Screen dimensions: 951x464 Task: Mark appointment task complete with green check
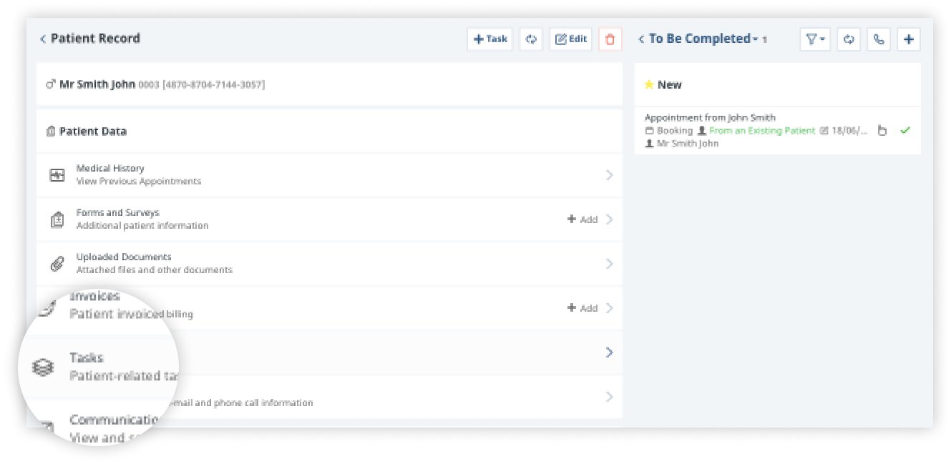[x=905, y=131]
